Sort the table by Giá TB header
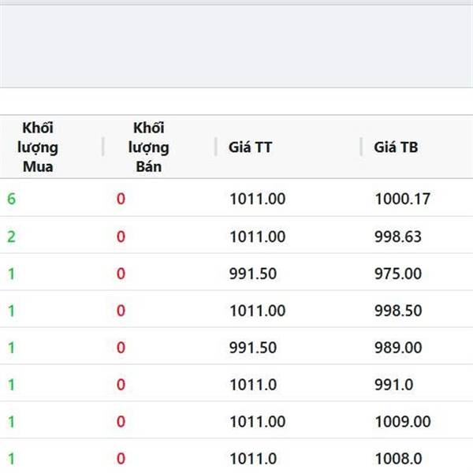 (x=396, y=147)
